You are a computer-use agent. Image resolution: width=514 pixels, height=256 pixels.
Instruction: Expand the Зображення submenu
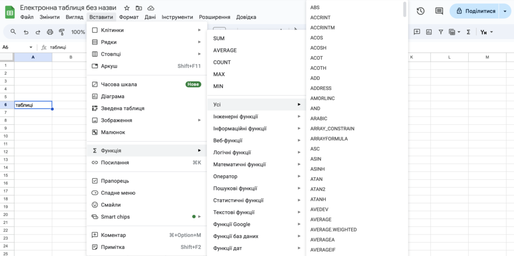coord(147,120)
